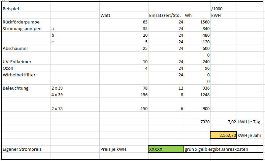265x161 pixels.
Task: Select the 7020 Wh total cell
Action: pyautogui.click(x=197, y=122)
